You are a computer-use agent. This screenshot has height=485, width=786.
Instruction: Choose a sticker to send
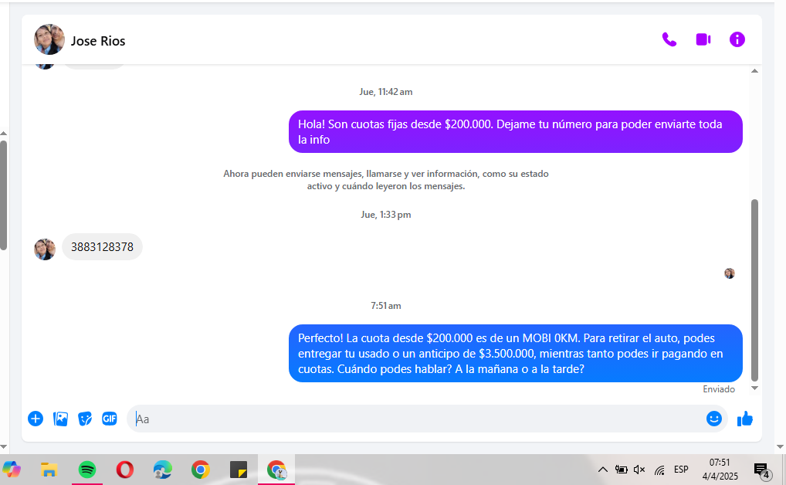(x=85, y=419)
